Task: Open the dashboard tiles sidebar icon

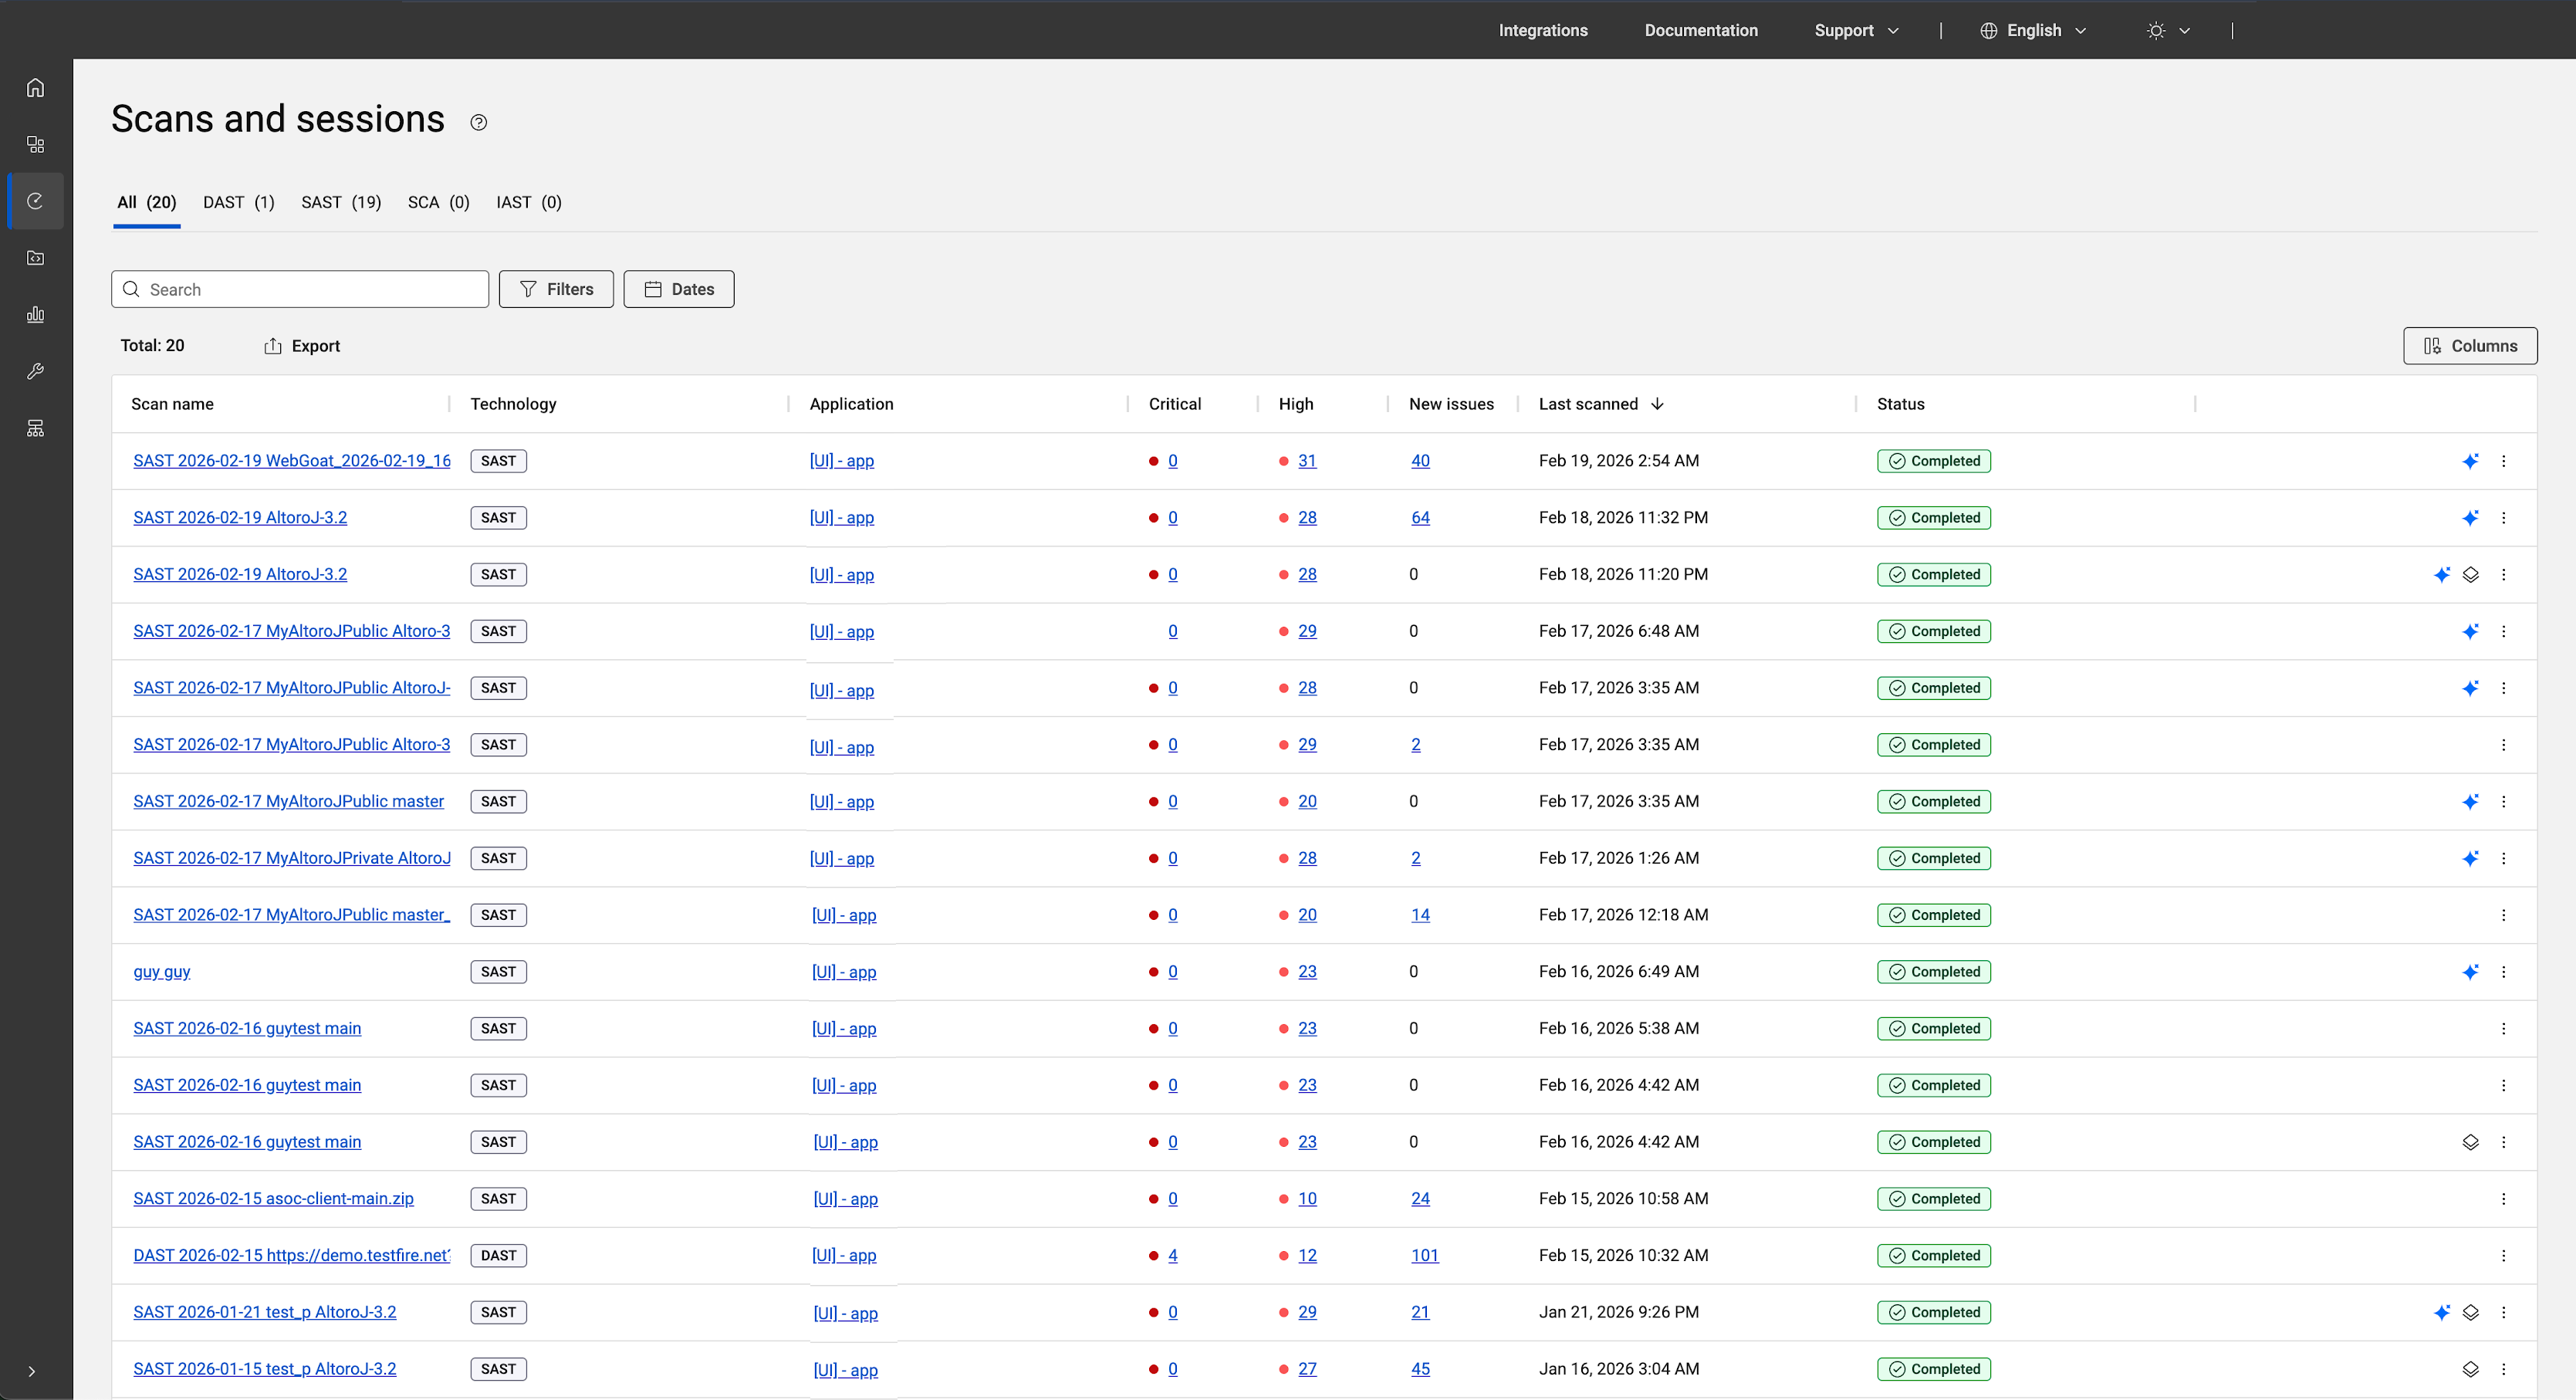Action: tap(35, 145)
